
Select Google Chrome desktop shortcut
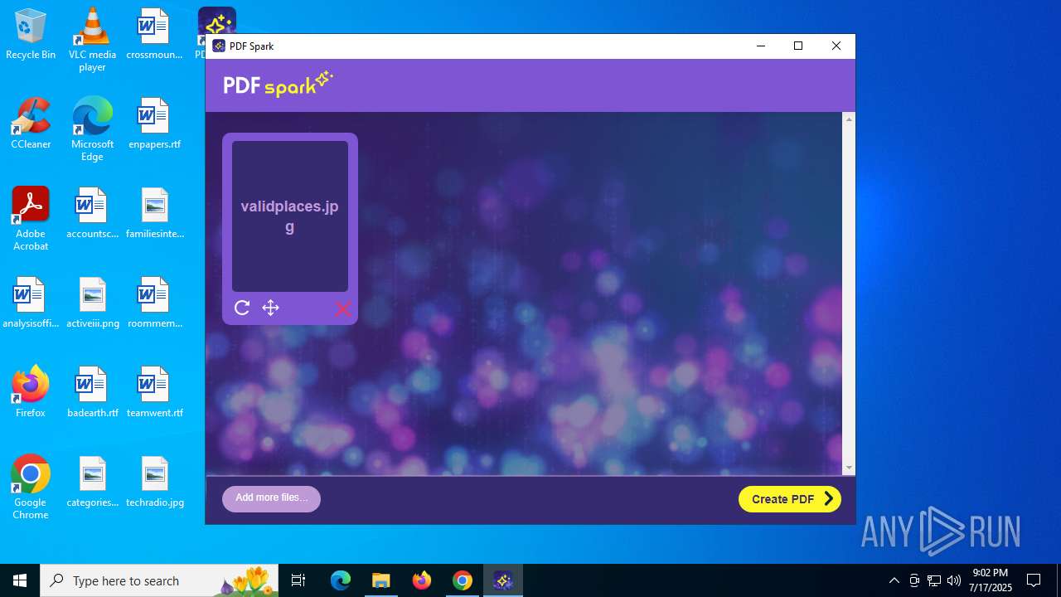point(31,488)
